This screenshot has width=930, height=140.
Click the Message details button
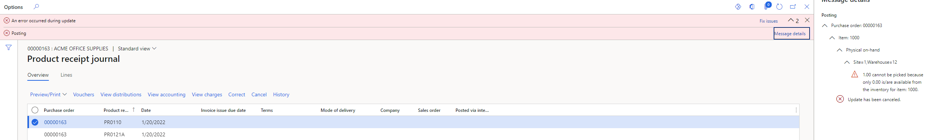(791, 33)
